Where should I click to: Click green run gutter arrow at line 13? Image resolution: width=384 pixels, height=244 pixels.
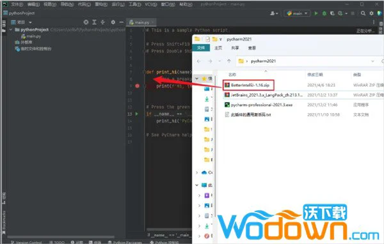137,114
